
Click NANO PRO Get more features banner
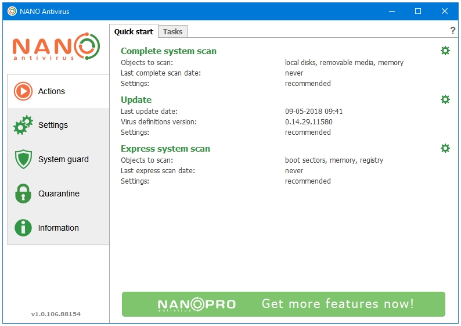click(x=283, y=304)
